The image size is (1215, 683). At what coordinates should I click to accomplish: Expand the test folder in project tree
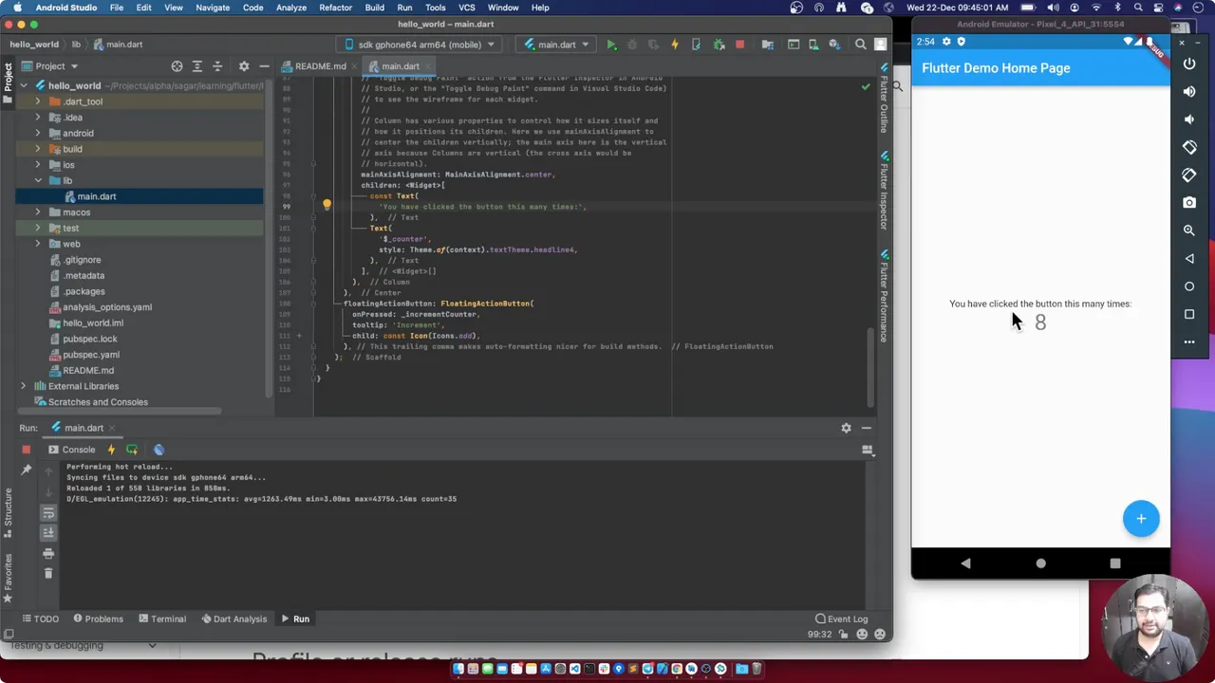(38, 228)
